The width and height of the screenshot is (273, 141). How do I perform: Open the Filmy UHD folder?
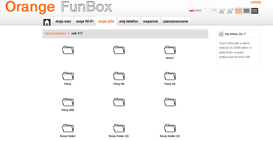coord(68,102)
